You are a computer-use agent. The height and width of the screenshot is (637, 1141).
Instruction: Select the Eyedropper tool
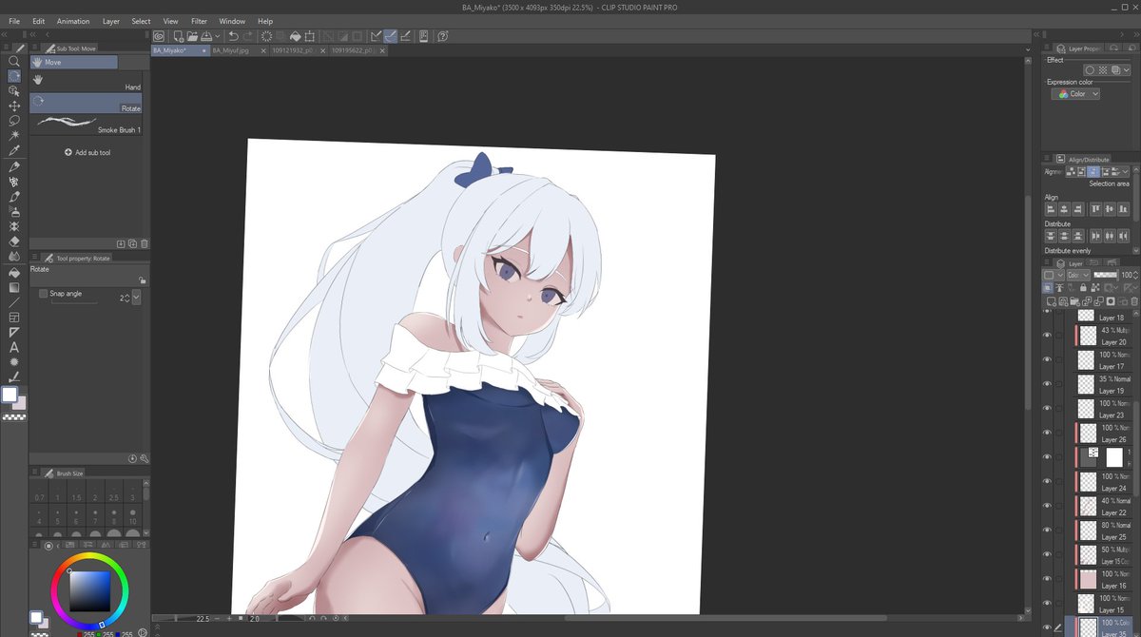tap(14, 151)
